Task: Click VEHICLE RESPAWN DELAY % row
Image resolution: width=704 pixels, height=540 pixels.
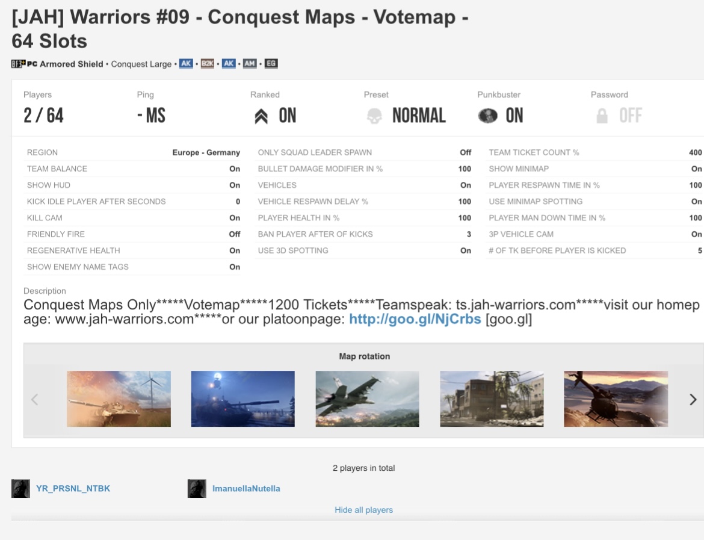Action: [364, 201]
